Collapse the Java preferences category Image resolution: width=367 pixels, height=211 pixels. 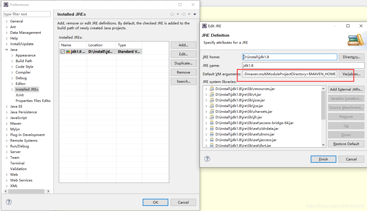6,49
